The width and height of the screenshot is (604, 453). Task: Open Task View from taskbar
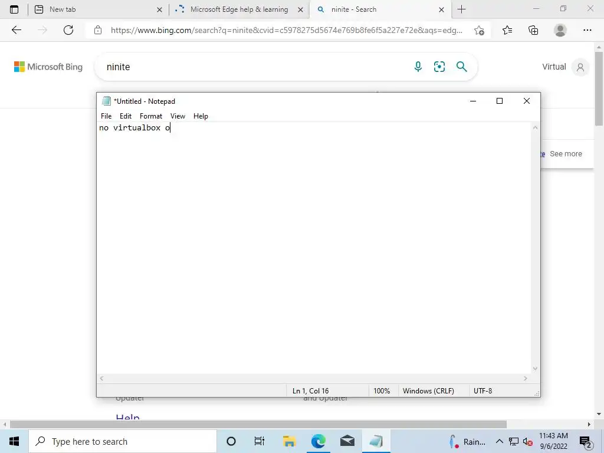coord(260,441)
